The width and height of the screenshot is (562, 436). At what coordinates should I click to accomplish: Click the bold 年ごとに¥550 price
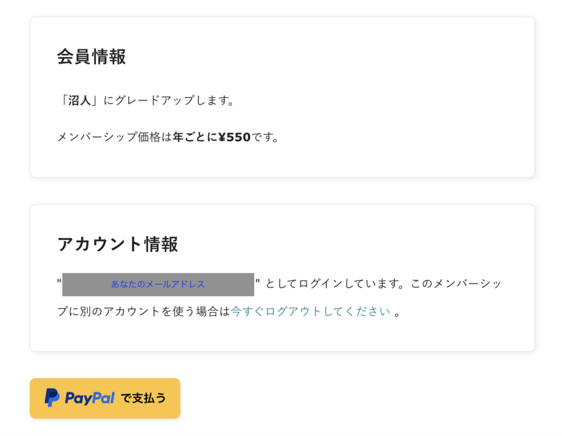pos(212,137)
